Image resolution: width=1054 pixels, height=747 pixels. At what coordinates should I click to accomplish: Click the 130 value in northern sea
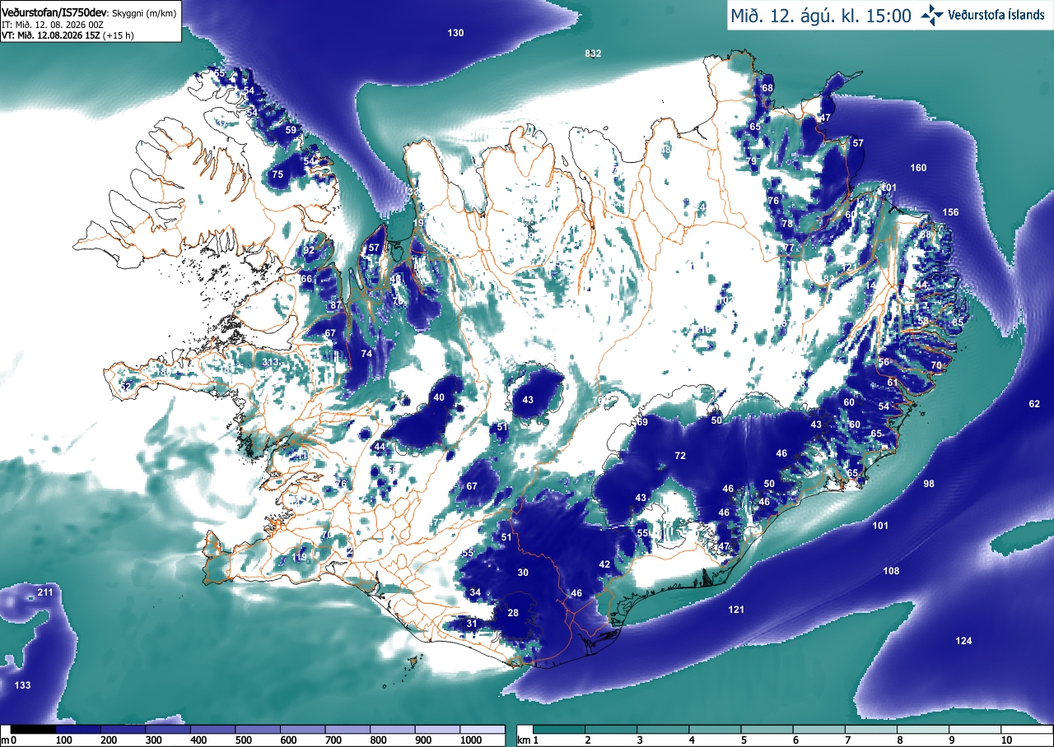(x=455, y=33)
